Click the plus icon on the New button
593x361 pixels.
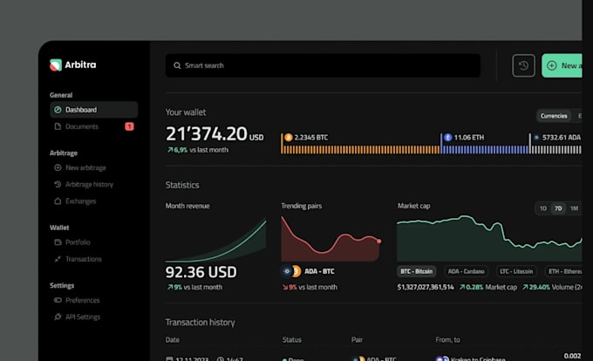(x=552, y=65)
